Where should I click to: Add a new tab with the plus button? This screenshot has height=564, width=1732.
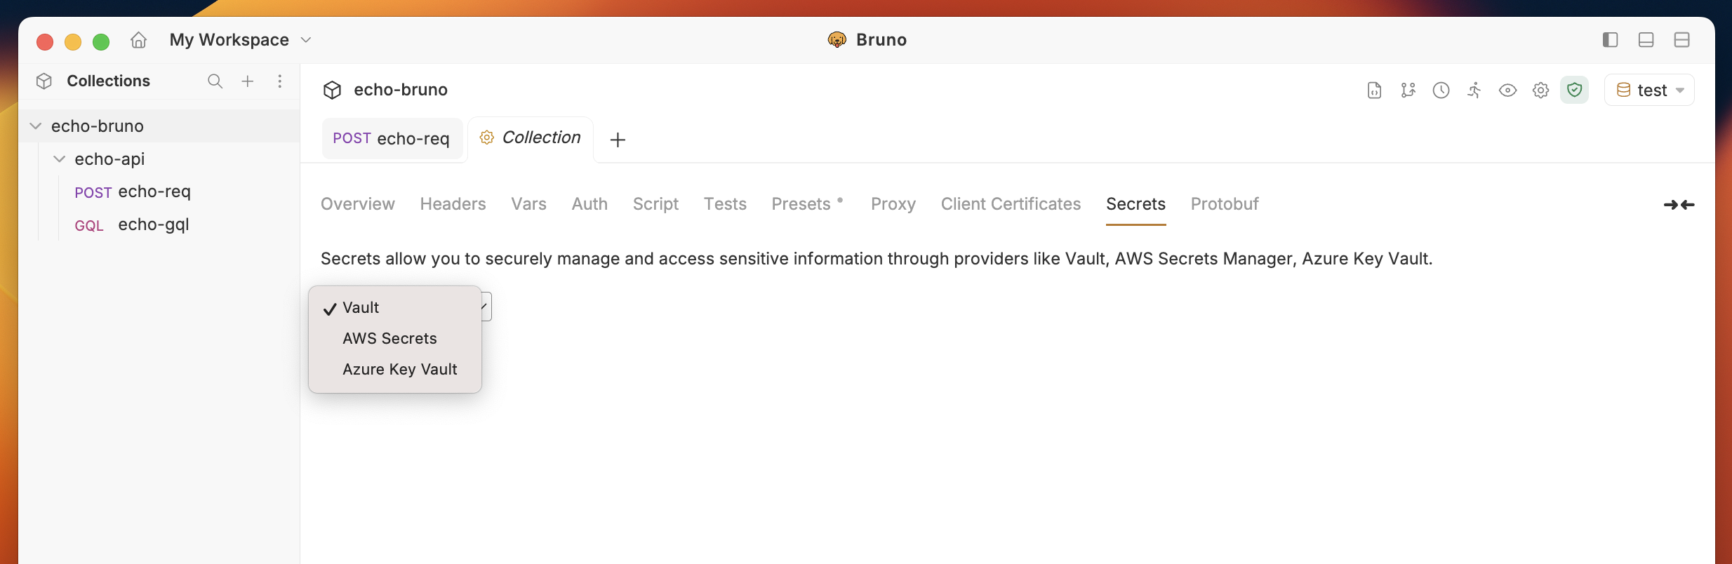617,139
